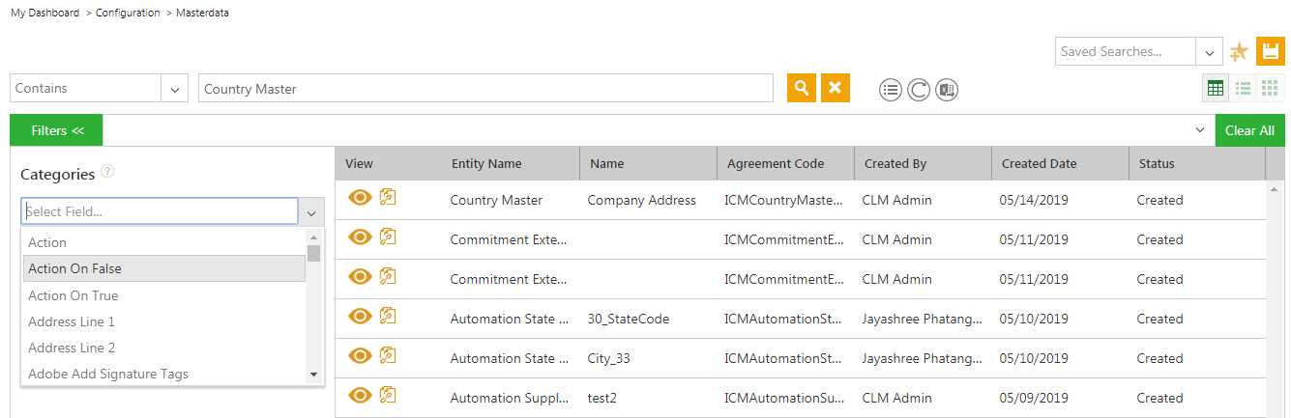
Task: Collapse the Categories Select Field dropdown arrow
Action: point(311,212)
